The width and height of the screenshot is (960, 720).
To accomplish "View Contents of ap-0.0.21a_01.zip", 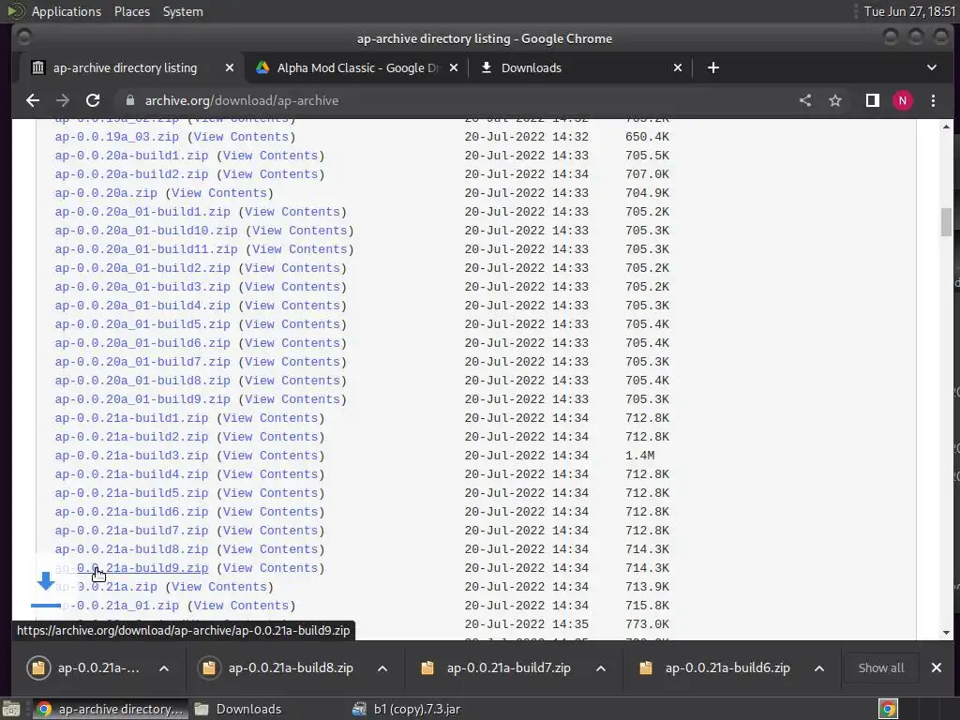I will click(x=241, y=606).
